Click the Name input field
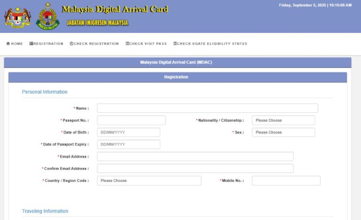This screenshot has height=220, width=361. tap(207, 108)
